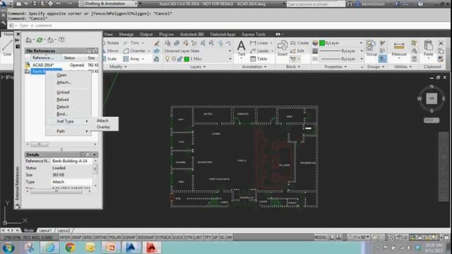Screen dimensions: 452x254
Task: Expand the Layers panel dropdown
Action: (198, 67)
